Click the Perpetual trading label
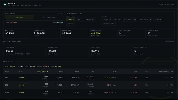Viewport: 178px width, 100px height. (169, 42)
